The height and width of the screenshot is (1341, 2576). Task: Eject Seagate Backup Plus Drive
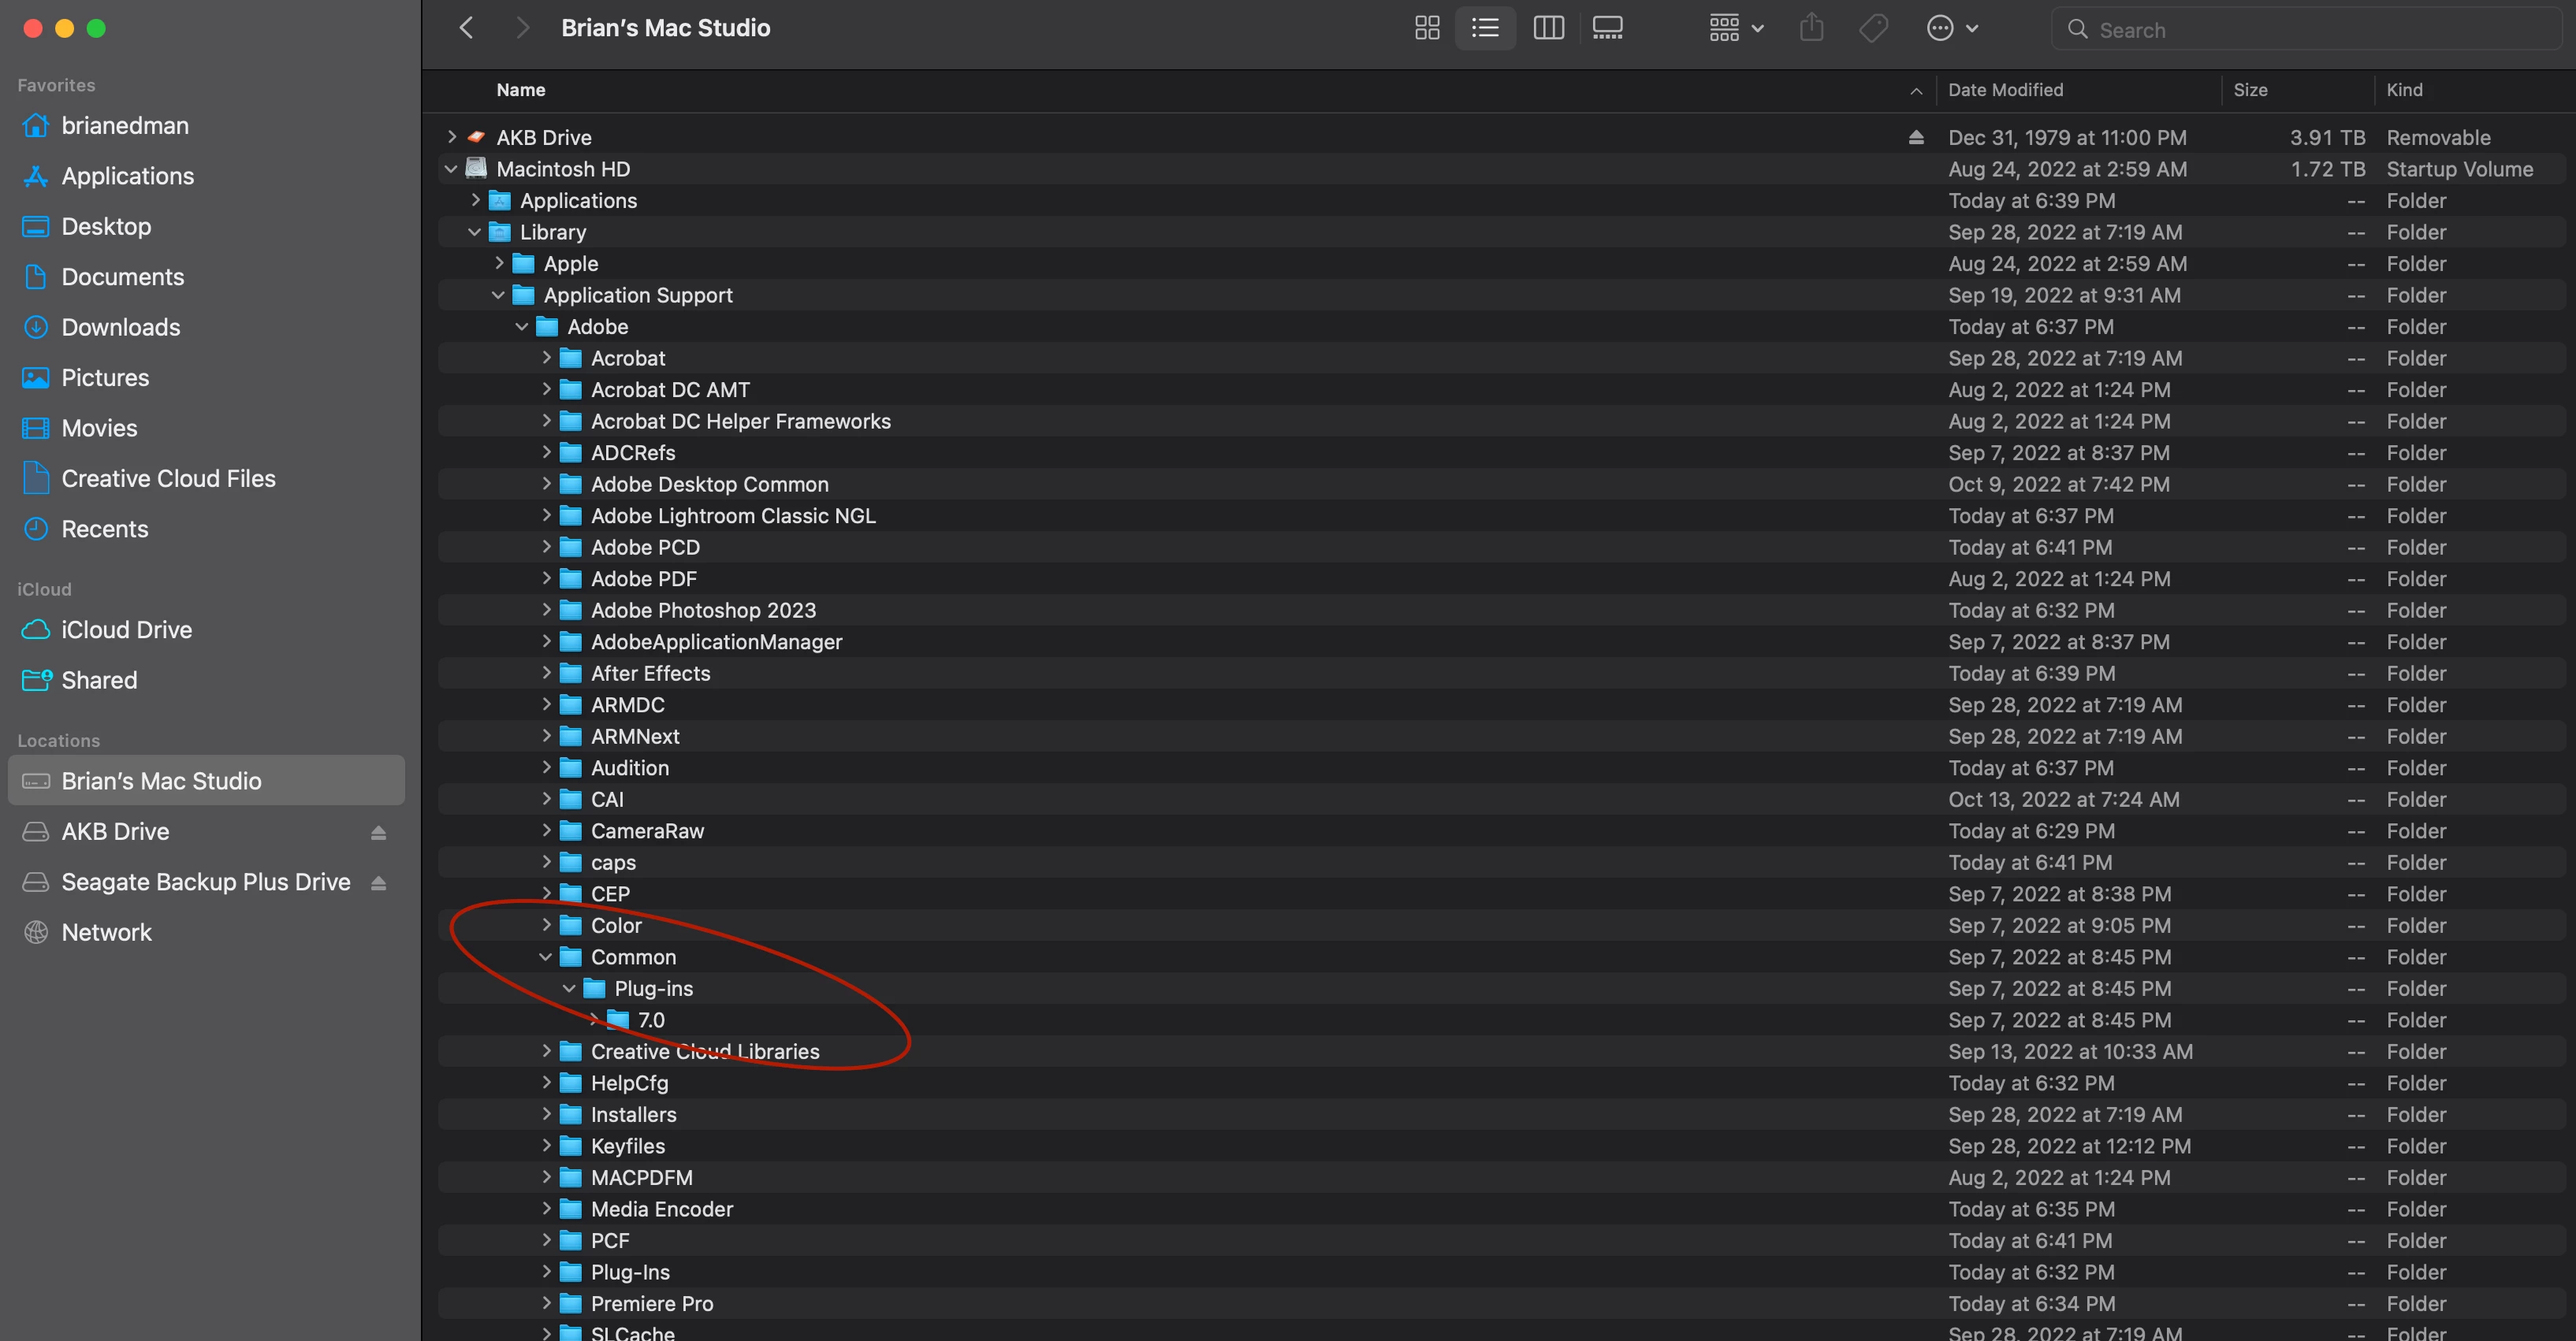(378, 882)
